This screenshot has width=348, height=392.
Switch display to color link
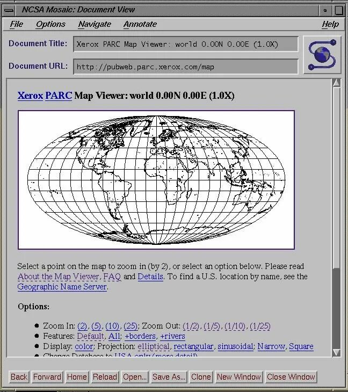click(84, 346)
